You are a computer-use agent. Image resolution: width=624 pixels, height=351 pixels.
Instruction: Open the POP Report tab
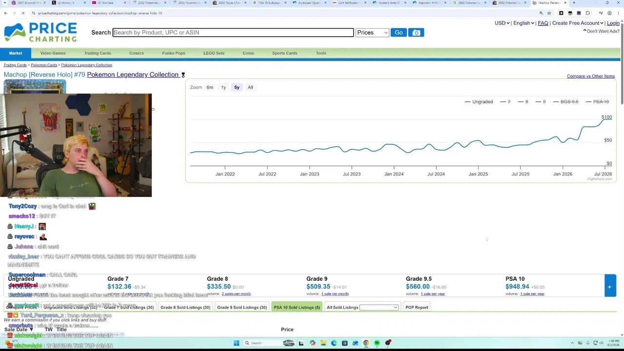(417, 307)
